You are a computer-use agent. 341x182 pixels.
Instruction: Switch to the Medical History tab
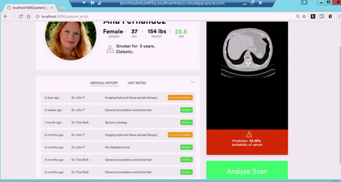pos(104,83)
